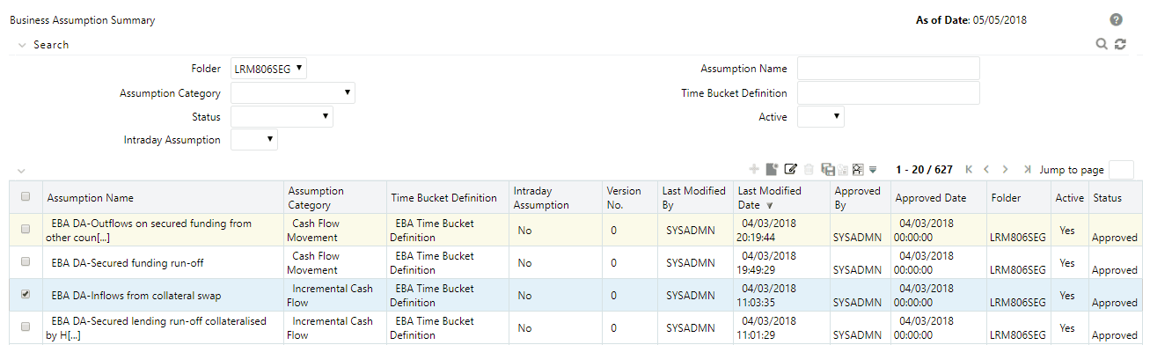Go to last page of results
This screenshot has height=345, width=1150.
point(1027,169)
